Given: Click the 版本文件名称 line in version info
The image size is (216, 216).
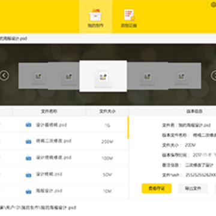Looking at the screenshot, I should [x=189, y=135].
